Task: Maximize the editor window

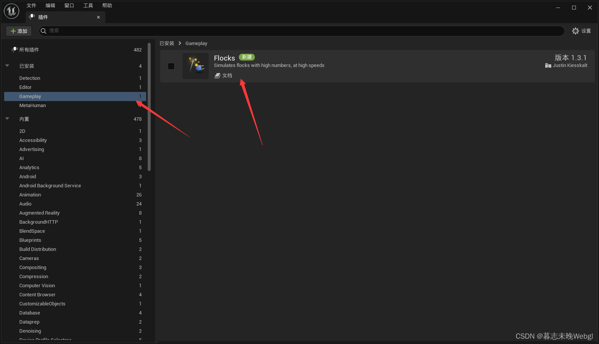Action: pos(574,8)
